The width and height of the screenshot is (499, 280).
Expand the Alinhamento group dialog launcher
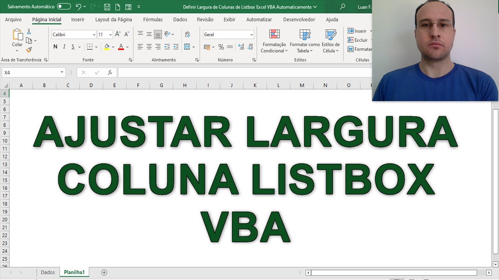(197, 60)
